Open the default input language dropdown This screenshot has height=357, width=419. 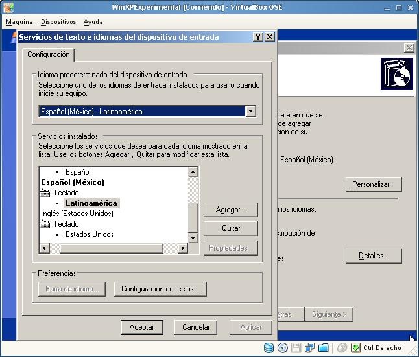pos(250,111)
